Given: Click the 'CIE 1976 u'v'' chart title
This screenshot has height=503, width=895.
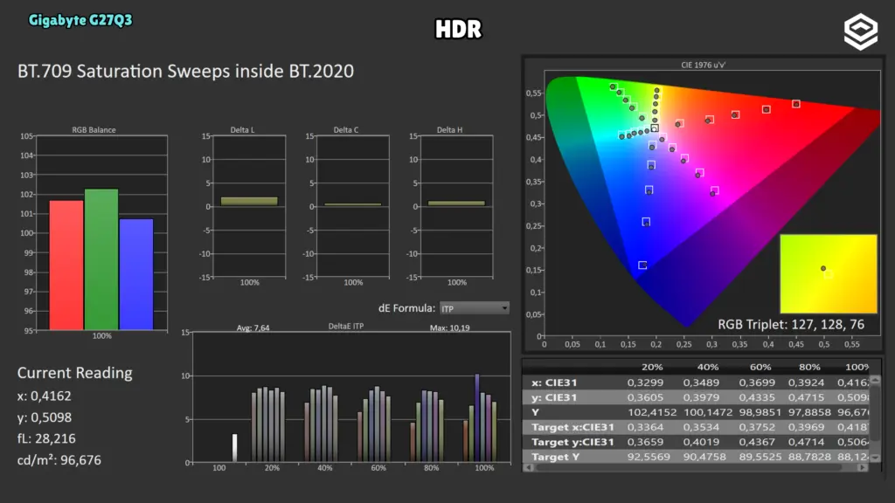Looking at the screenshot, I should (x=704, y=65).
